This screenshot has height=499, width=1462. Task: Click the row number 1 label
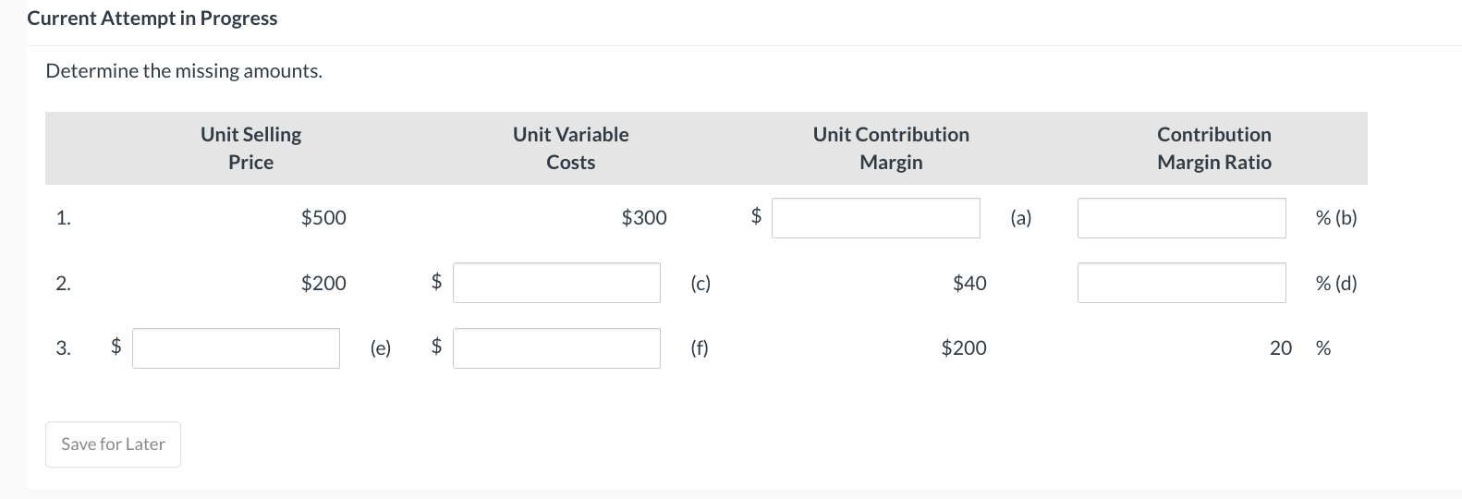[63, 218]
